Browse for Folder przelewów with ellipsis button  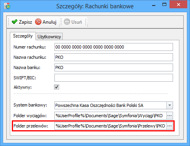(170, 126)
